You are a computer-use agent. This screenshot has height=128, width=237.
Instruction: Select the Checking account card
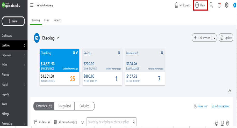(x=59, y=67)
